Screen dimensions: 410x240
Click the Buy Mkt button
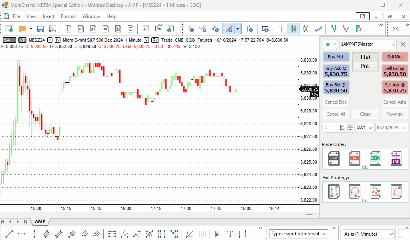pyautogui.click(x=336, y=57)
